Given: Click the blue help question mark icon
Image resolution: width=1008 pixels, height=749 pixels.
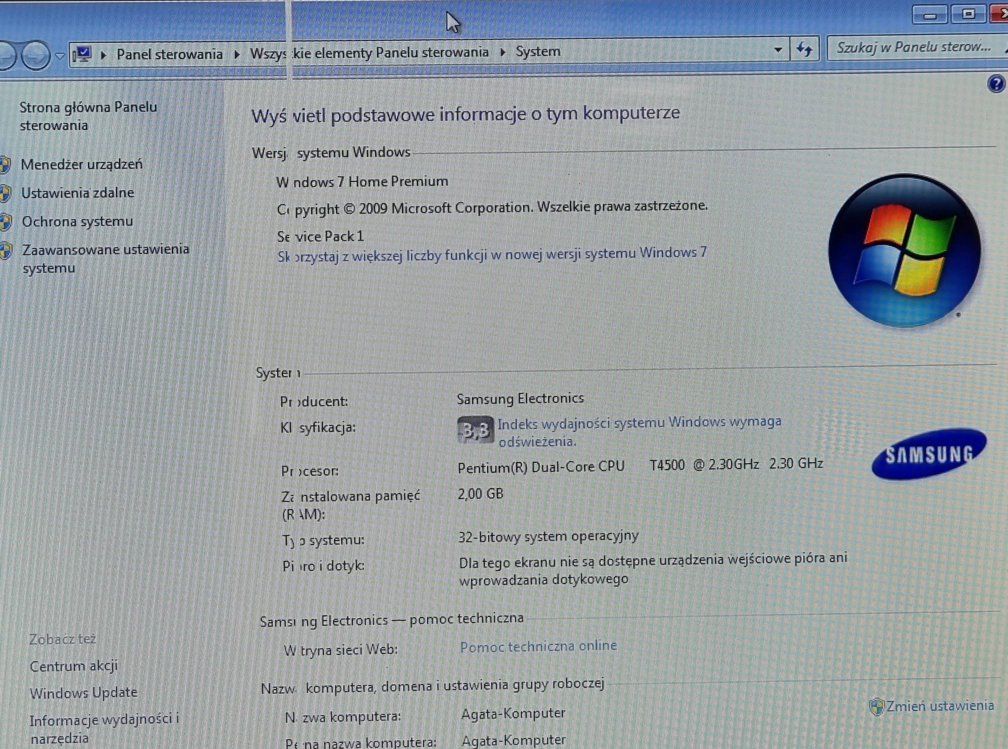Looking at the screenshot, I should pyautogui.click(x=996, y=84).
